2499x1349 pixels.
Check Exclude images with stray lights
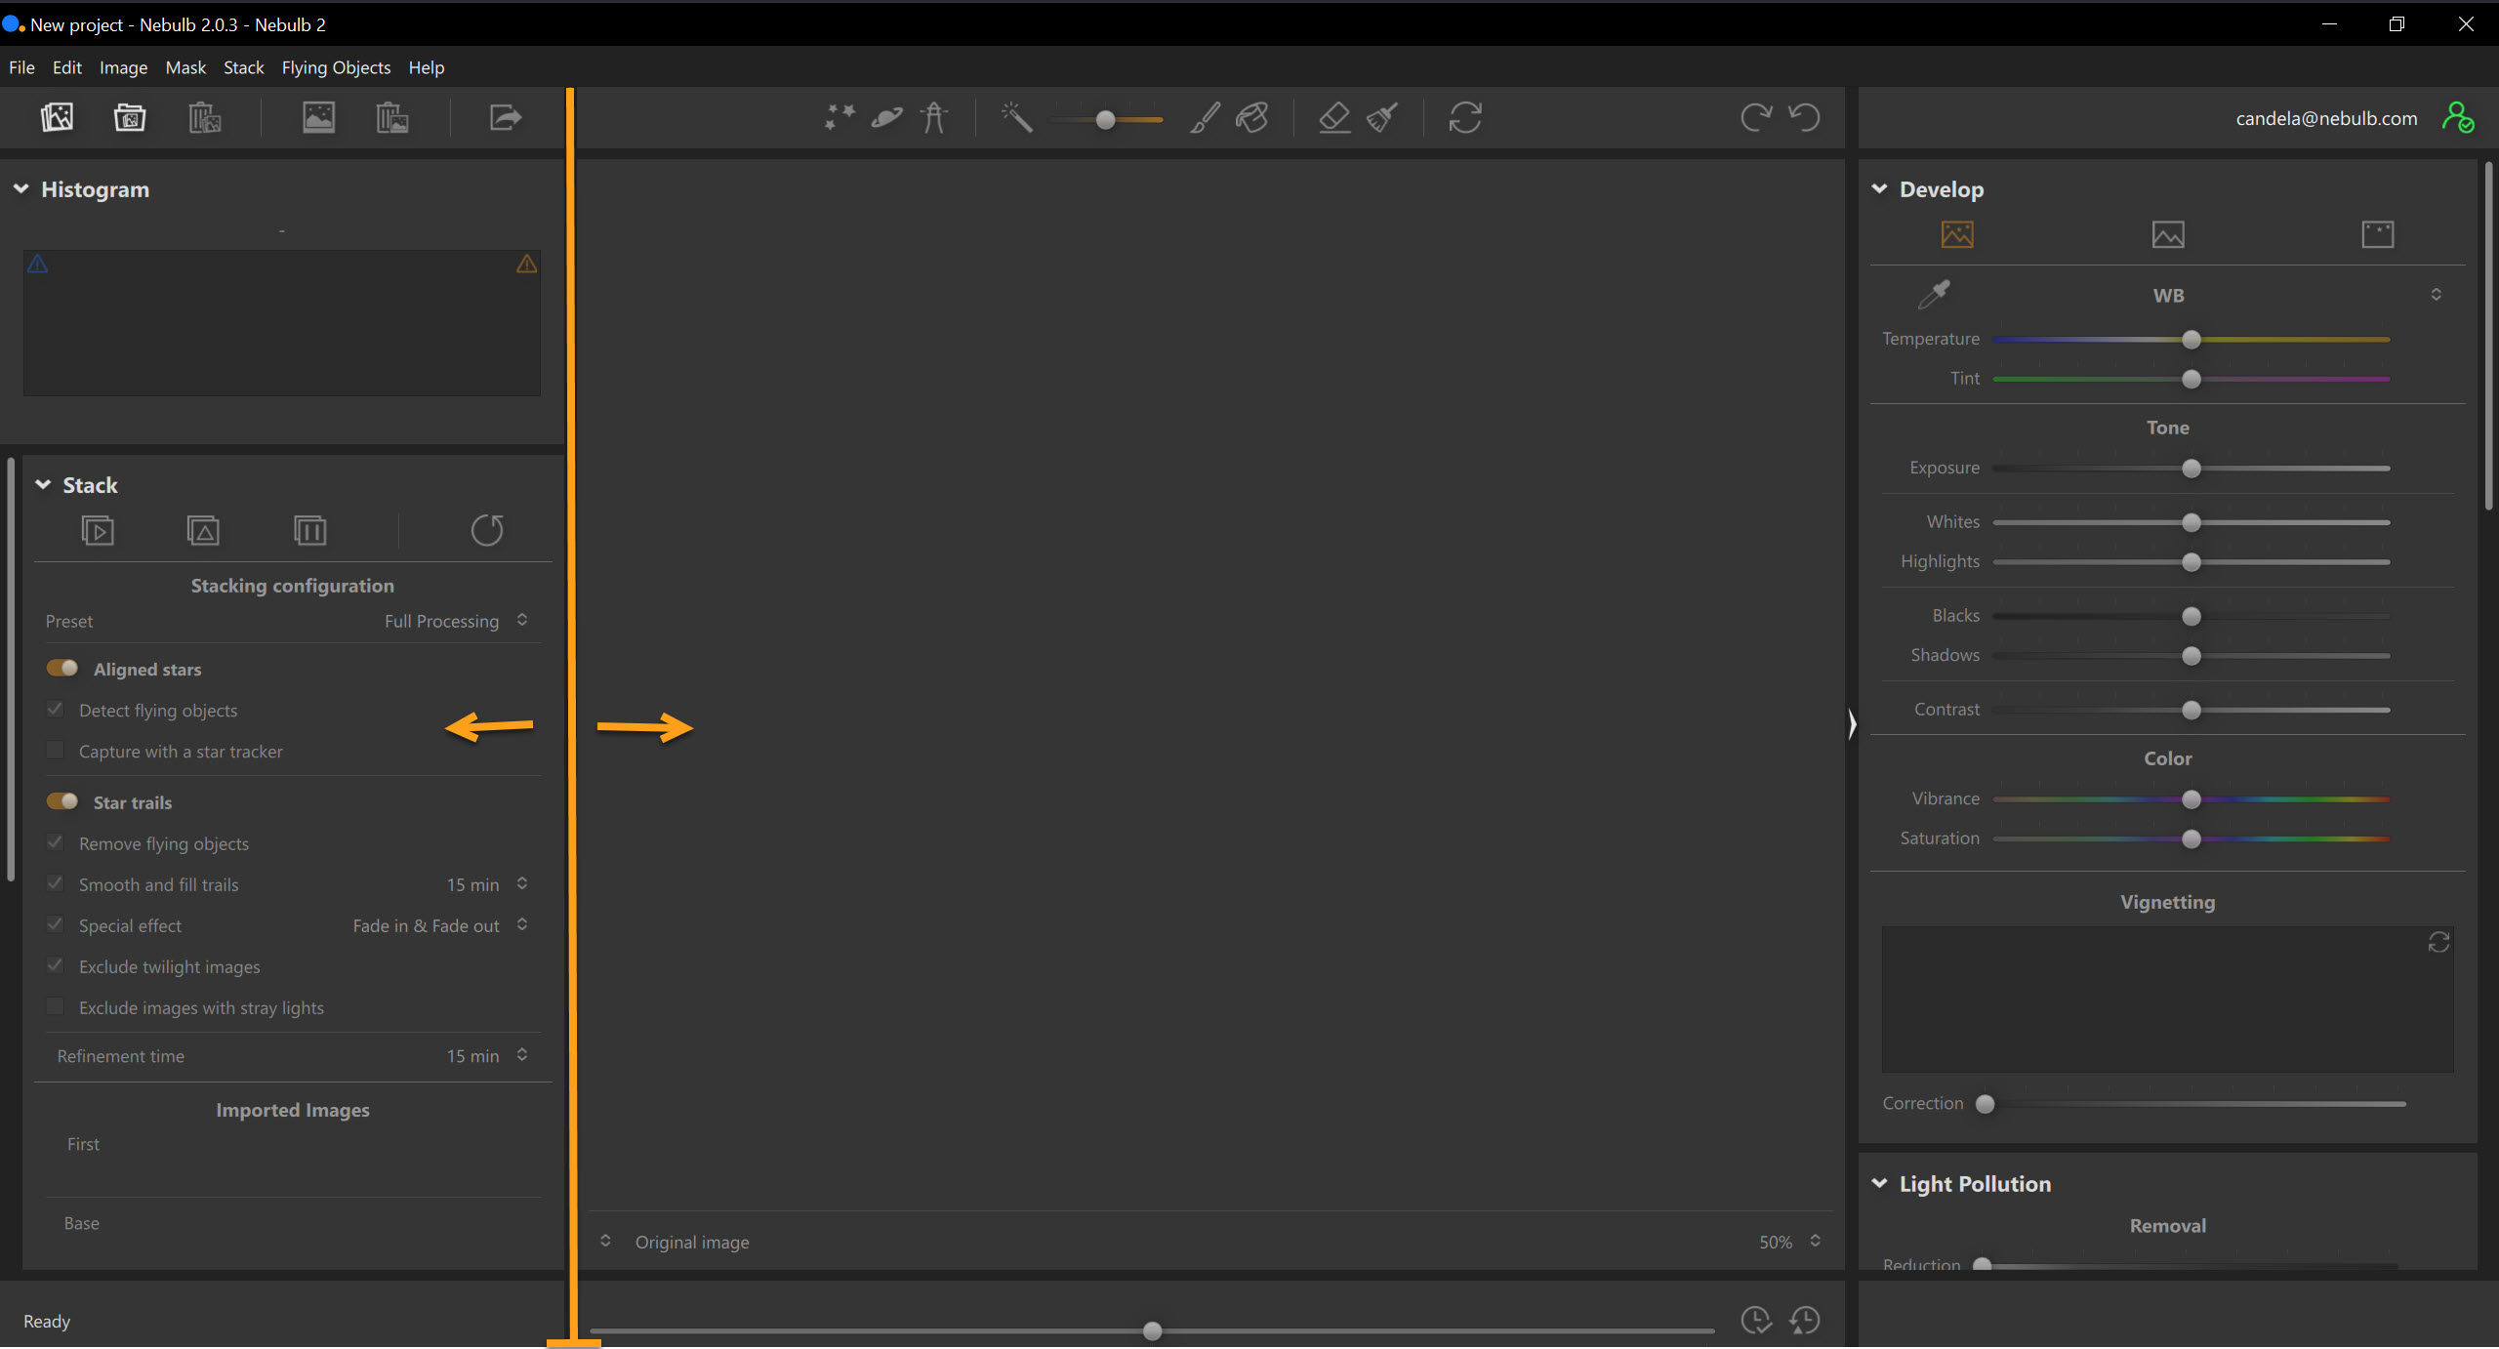point(56,1006)
